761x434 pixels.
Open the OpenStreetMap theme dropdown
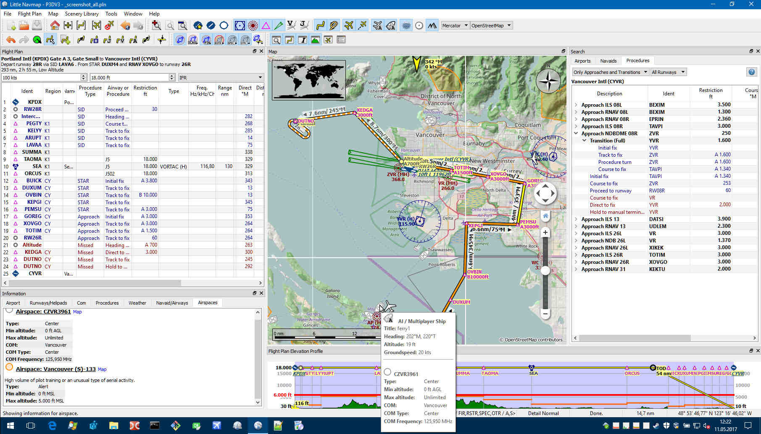pos(491,26)
